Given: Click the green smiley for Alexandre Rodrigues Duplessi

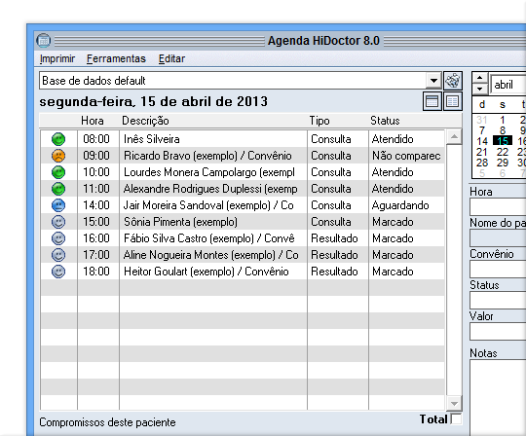Looking at the screenshot, I should pyautogui.click(x=58, y=189).
